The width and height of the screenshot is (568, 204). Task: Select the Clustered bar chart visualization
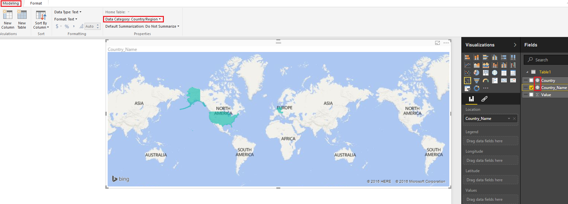pyautogui.click(x=485, y=57)
